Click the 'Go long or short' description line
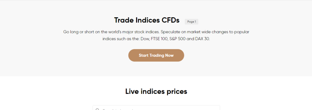This screenshot has width=312, height=110. [156, 32]
